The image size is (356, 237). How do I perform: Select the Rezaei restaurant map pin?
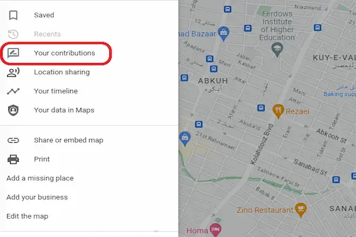(x=277, y=109)
